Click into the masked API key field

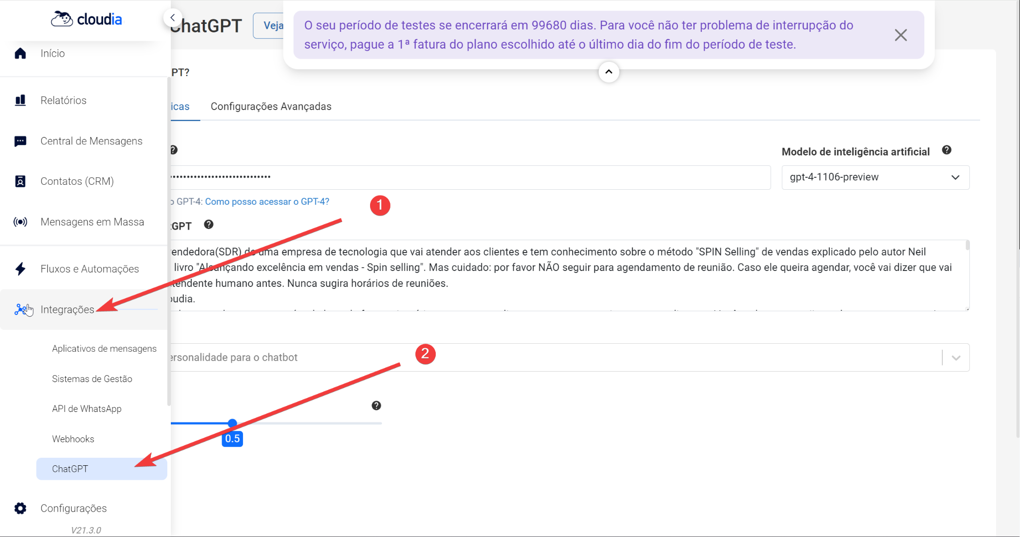tap(471, 177)
